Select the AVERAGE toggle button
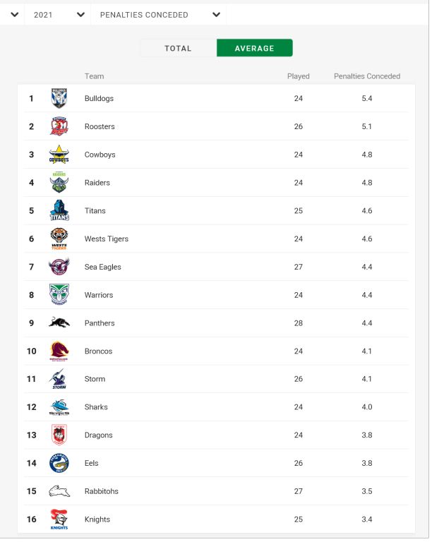The height and width of the screenshot is (542, 432). [255, 48]
